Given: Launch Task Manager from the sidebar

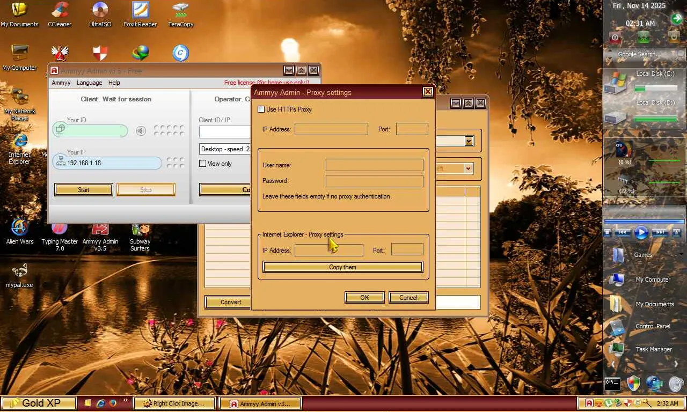Looking at the screenshot, I should 641,349.
